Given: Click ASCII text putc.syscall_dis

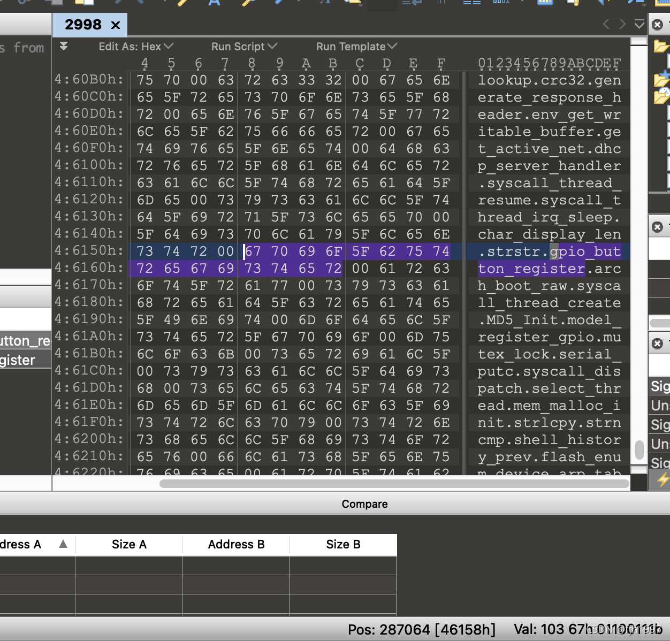Looking at the screenshot, I should click(550, 371).
